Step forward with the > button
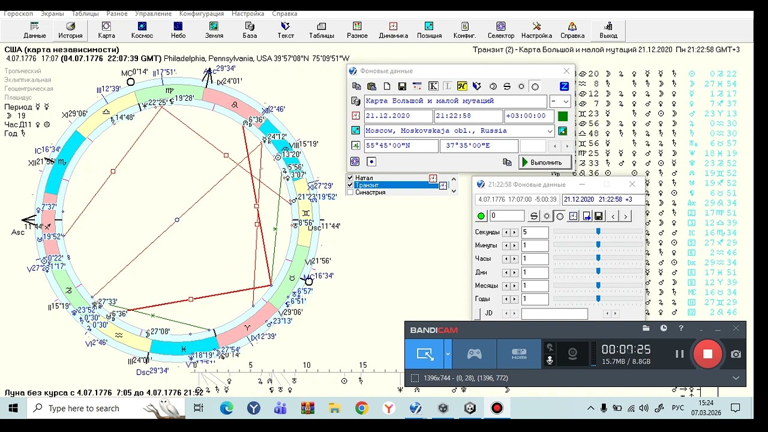Screen dimensions: 768x432 (x=626, y=216)
